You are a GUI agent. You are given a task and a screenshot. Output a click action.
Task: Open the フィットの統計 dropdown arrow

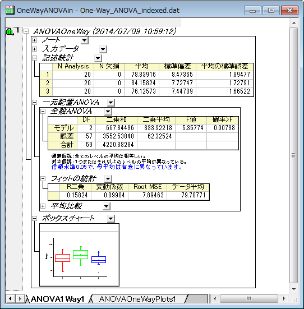point(108,179)
